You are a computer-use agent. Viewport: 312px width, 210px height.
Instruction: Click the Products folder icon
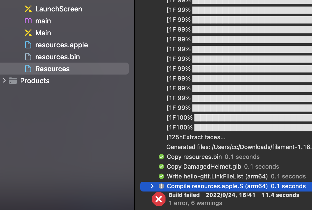[13, 81]
